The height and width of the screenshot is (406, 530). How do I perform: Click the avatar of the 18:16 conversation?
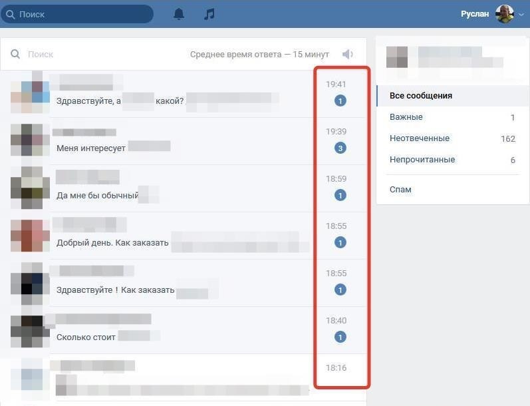[x=30, y=379]
